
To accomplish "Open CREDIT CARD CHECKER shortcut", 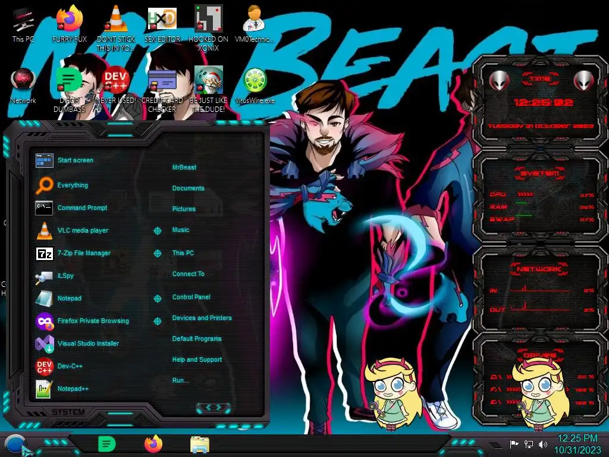I will point(162,90).
